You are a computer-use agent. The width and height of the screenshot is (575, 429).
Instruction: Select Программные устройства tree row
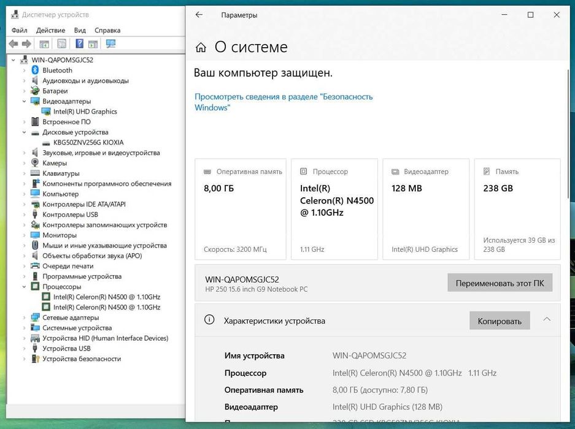[82, 276]
